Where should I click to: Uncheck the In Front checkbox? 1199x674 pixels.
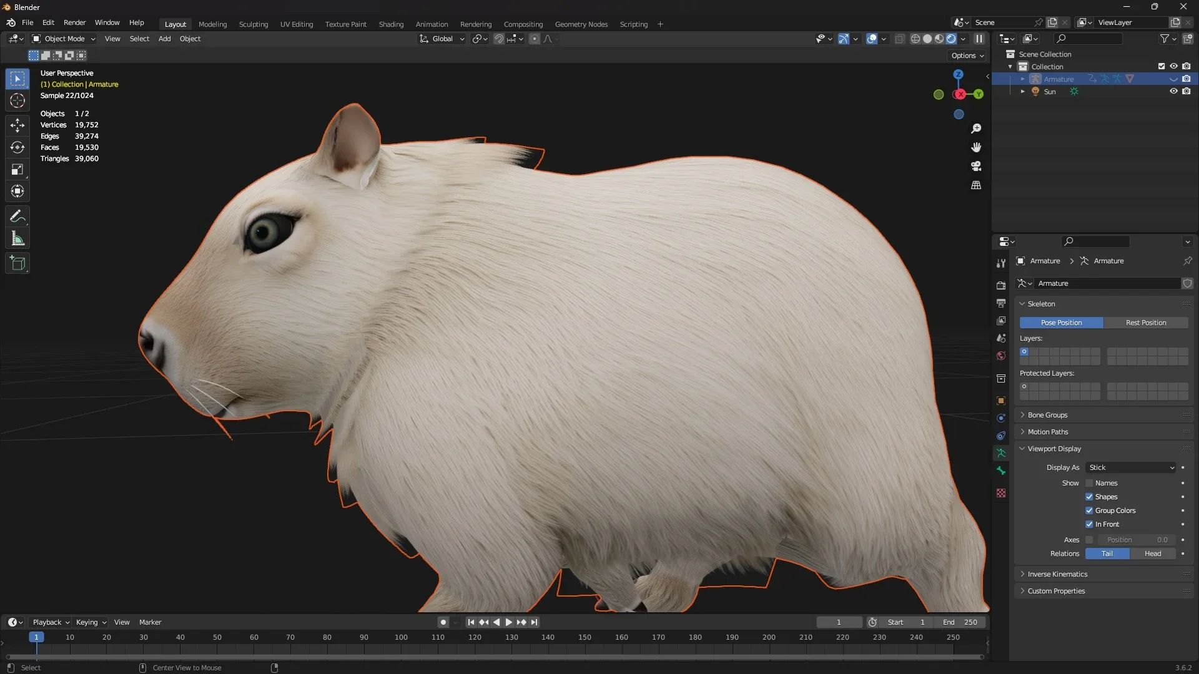[1089, 524]
